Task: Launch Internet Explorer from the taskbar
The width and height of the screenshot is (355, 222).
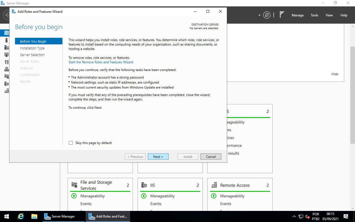Action: [21, 216]
